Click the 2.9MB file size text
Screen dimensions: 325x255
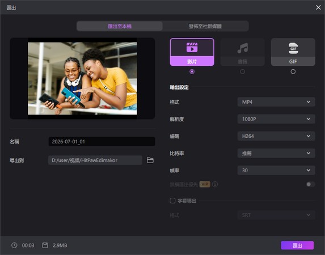pos(60,245)
